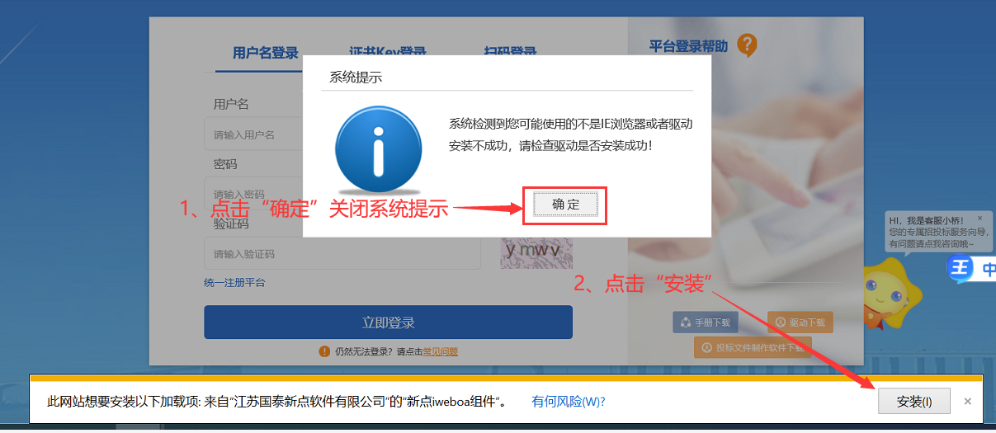Image resolution: width=996 pixels, height=433 pixels.
Task: Refresh the captcha image
Action: point(536,253)
